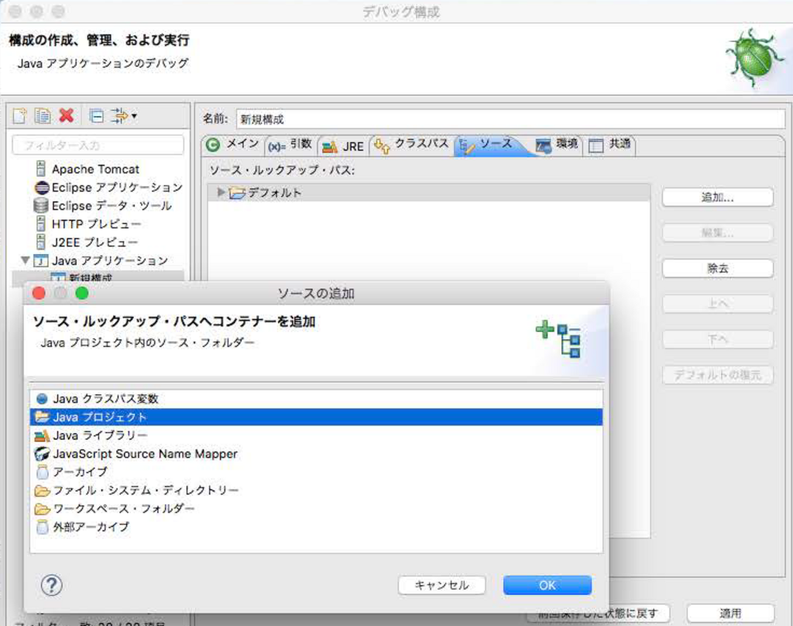The image size is (793, 626).
Task: Click the 除去 button
Action: (x=717, y=268)
